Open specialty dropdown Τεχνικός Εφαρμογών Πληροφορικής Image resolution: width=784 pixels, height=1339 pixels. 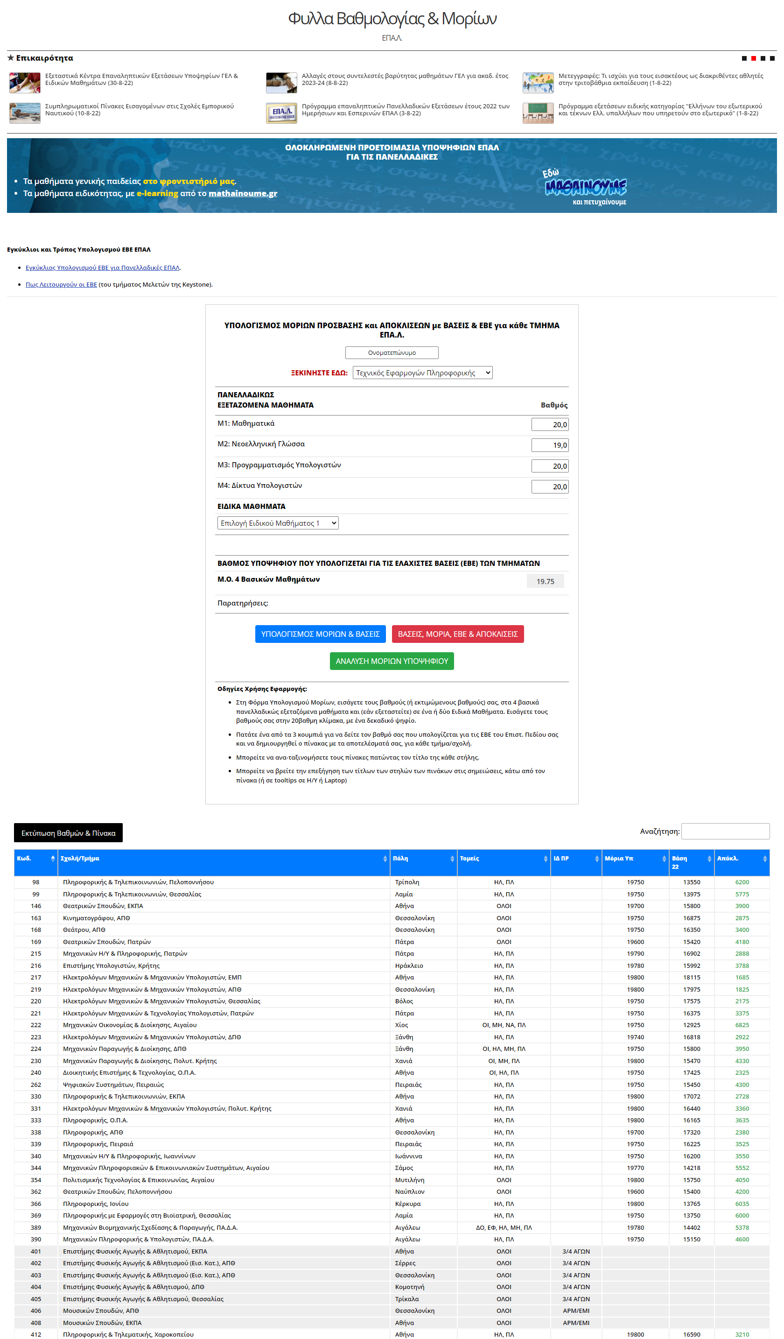tap(422, 373)
